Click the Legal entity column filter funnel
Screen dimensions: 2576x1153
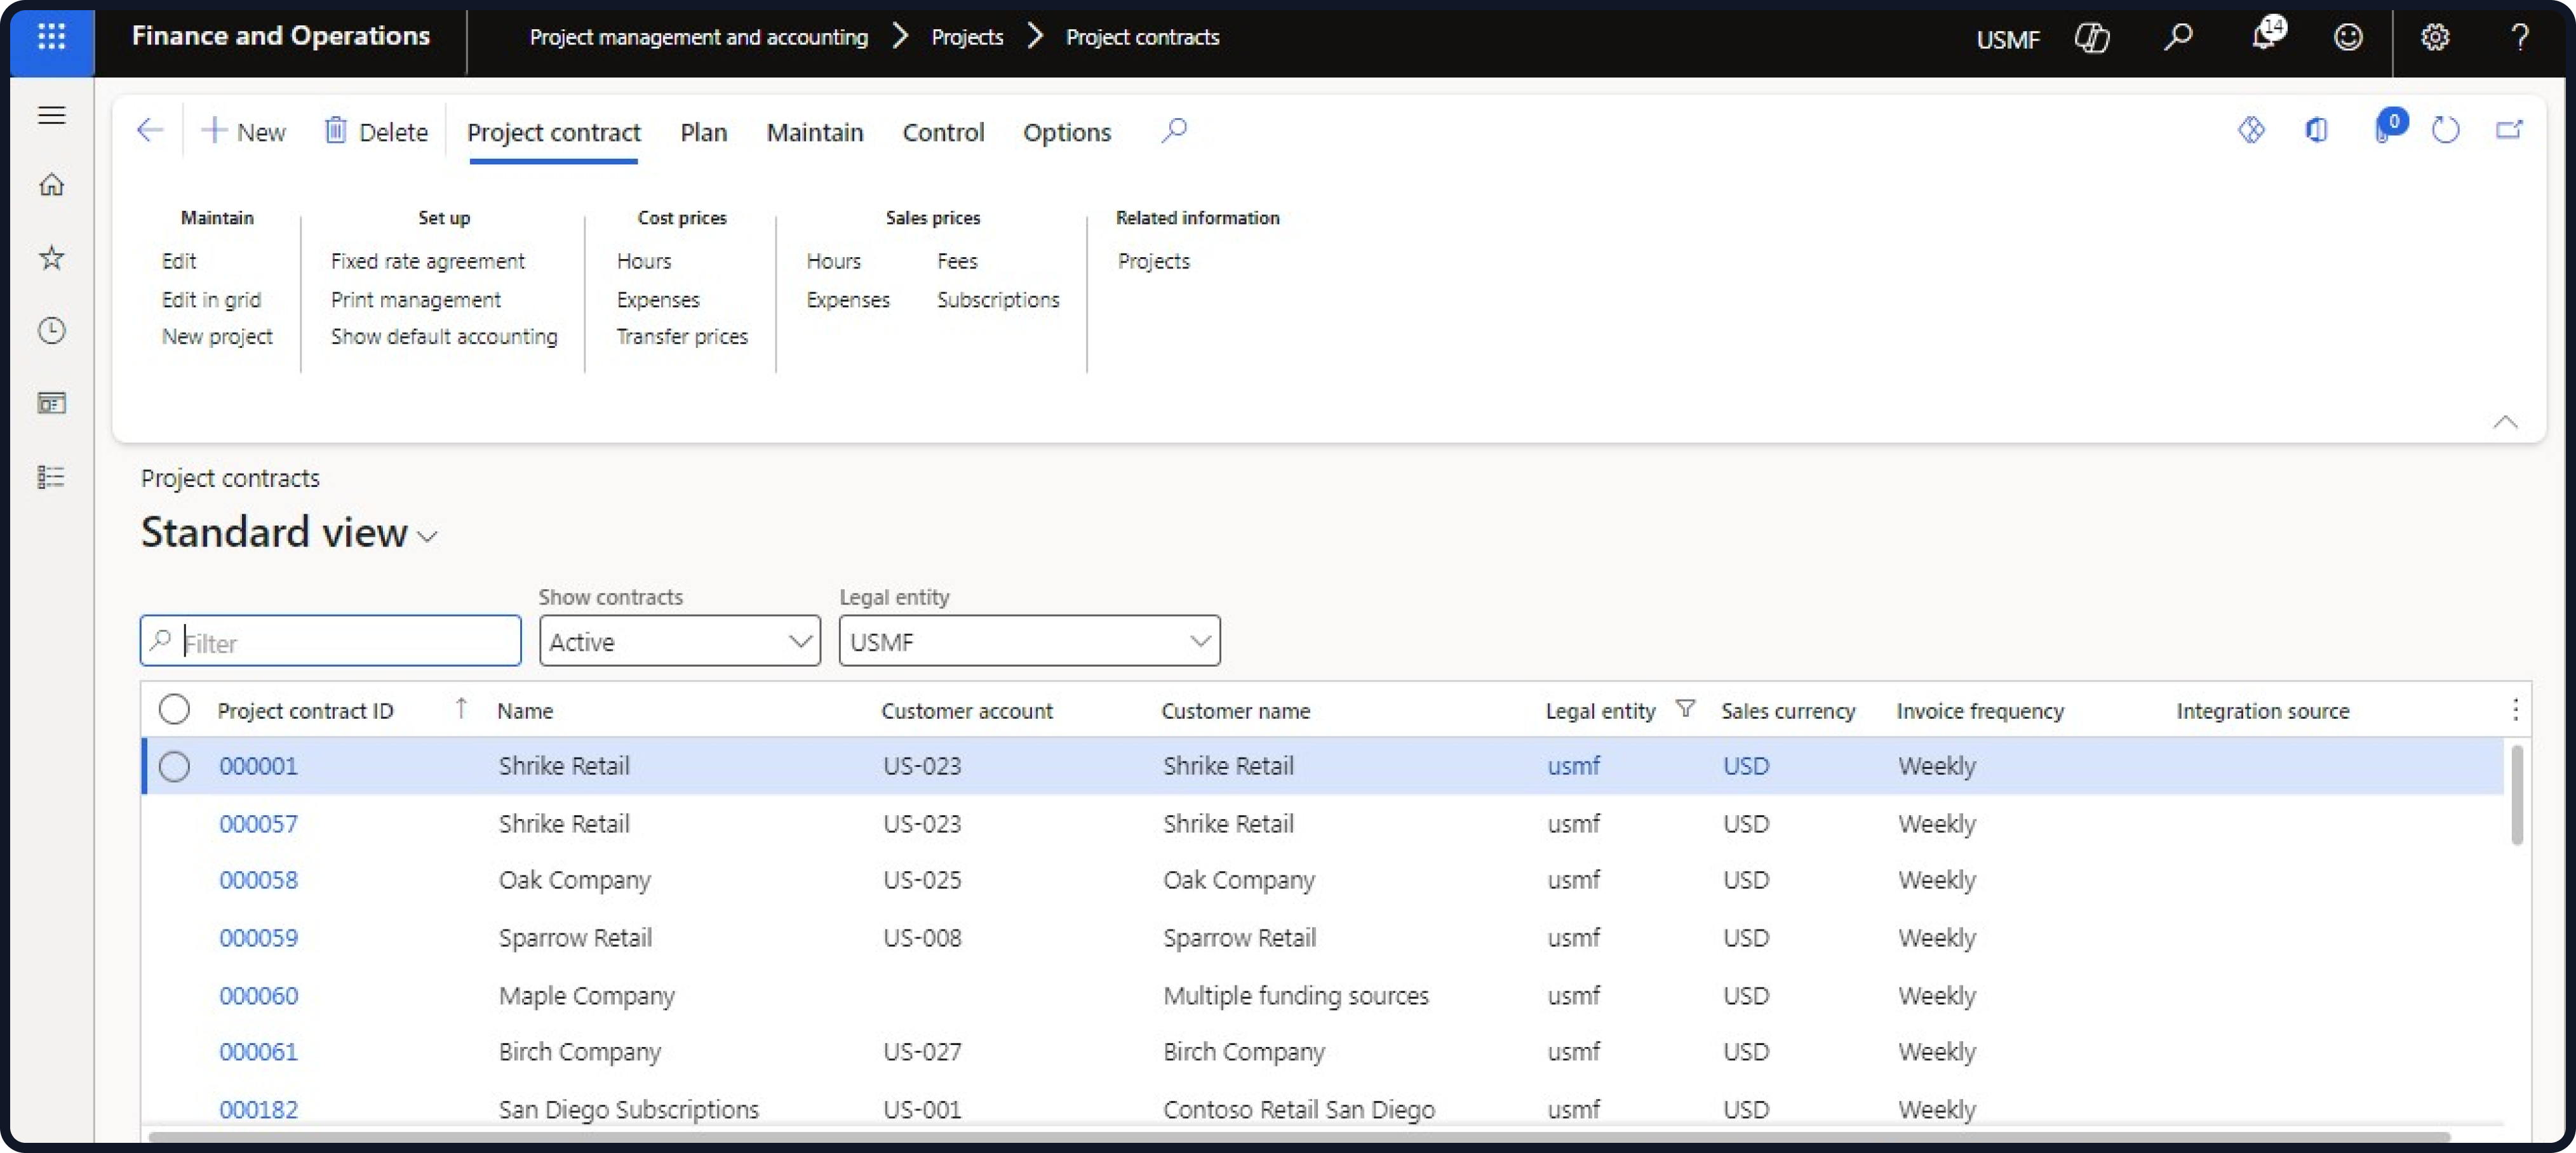pyautogui.click(x=1685, y=709)
